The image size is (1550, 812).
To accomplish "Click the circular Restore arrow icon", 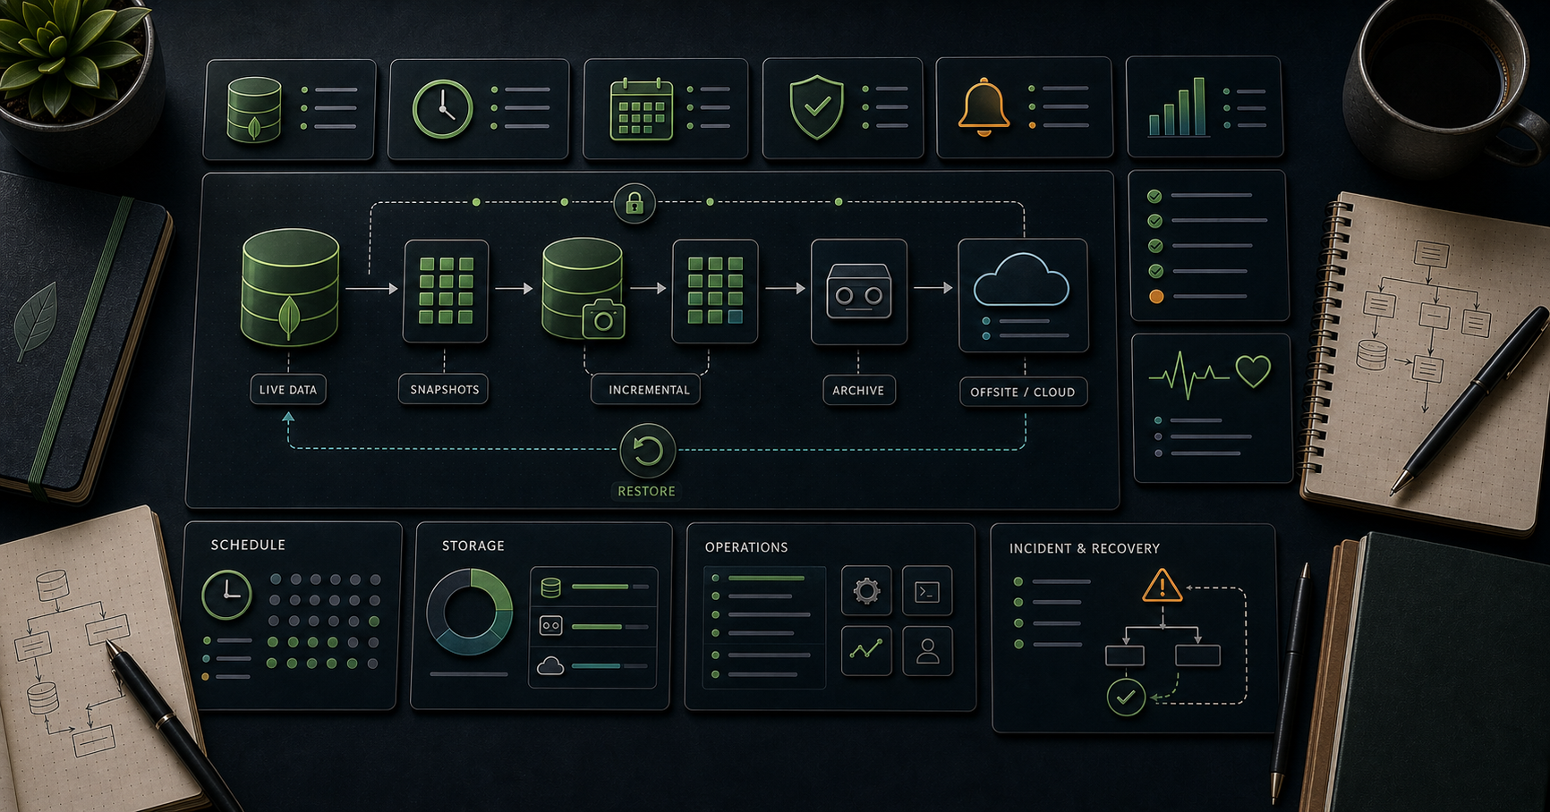I will pyautogui.click(x=647, y=451).
